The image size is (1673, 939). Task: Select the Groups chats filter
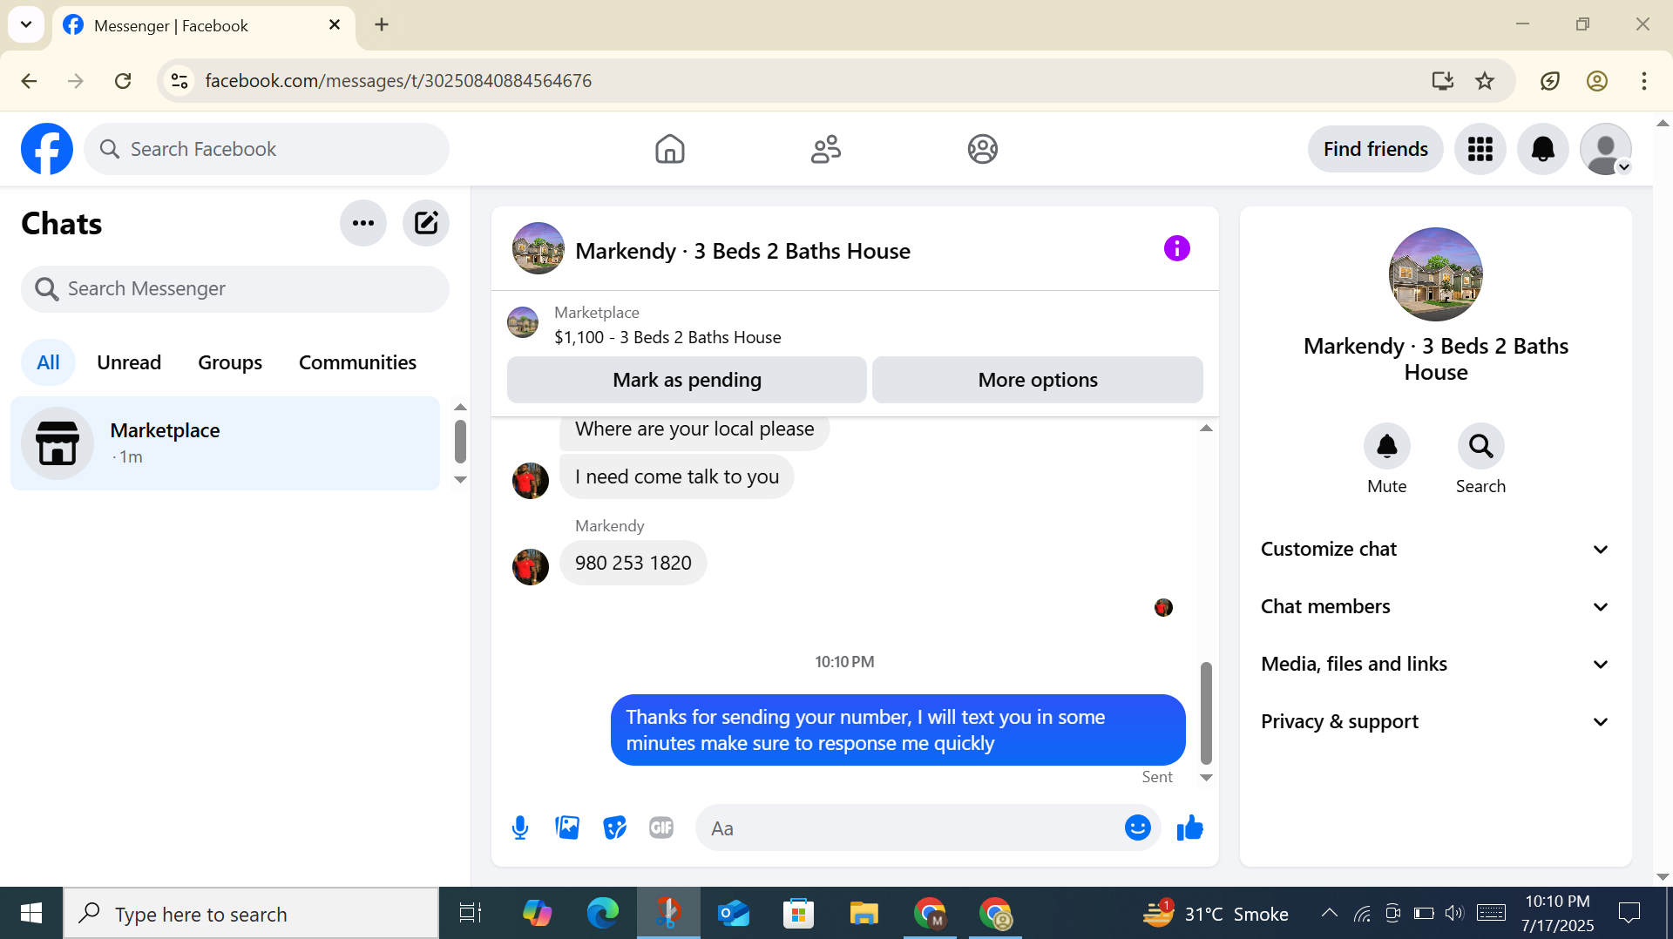point(230,362)
